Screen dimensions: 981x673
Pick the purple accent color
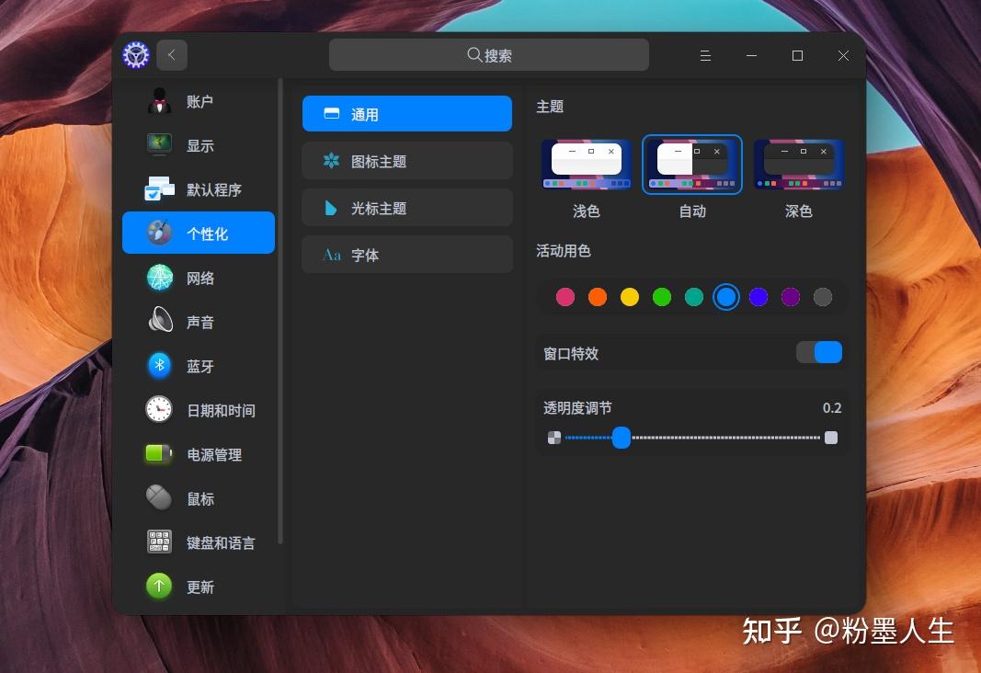tap(790, 296)
